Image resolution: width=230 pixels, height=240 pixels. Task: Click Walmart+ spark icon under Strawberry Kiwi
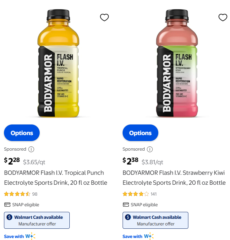pyautogui.click(x=149, y=236)
